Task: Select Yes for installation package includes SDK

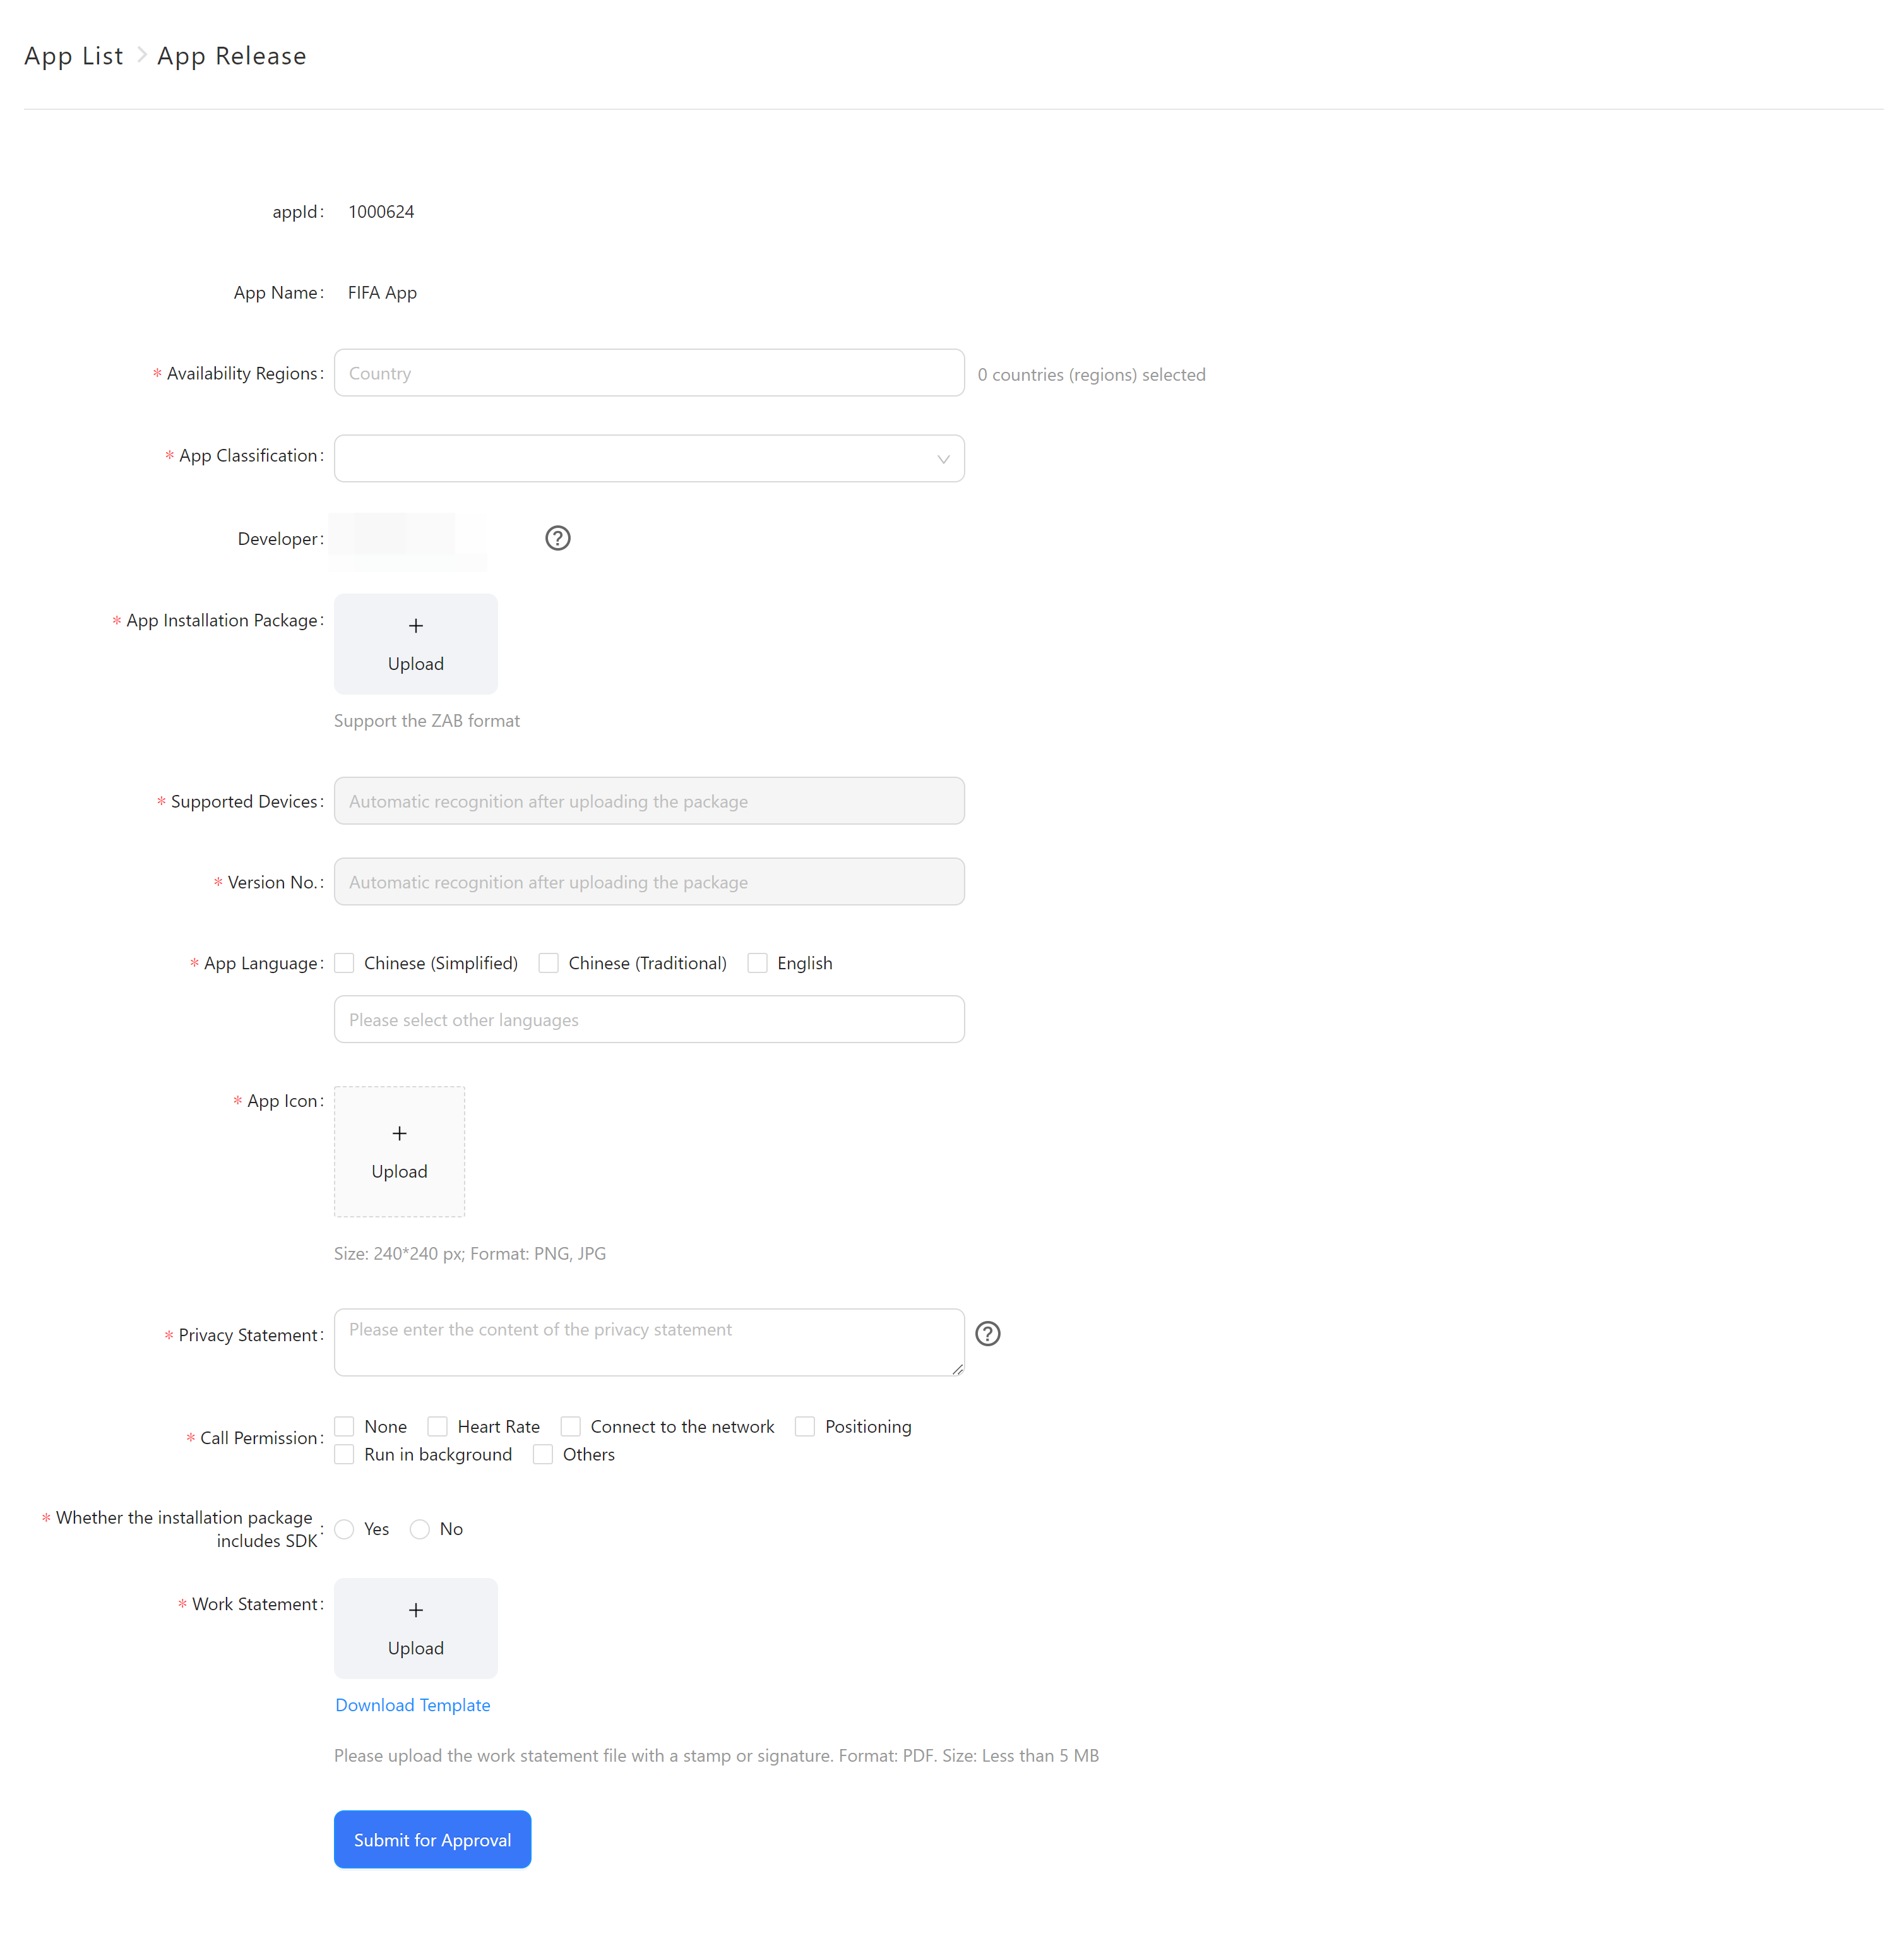Action: pyautogui.click(x=344, y=1529)
